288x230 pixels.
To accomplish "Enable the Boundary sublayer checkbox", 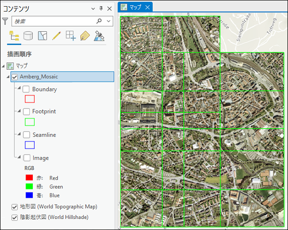I will tap(26, 89).
